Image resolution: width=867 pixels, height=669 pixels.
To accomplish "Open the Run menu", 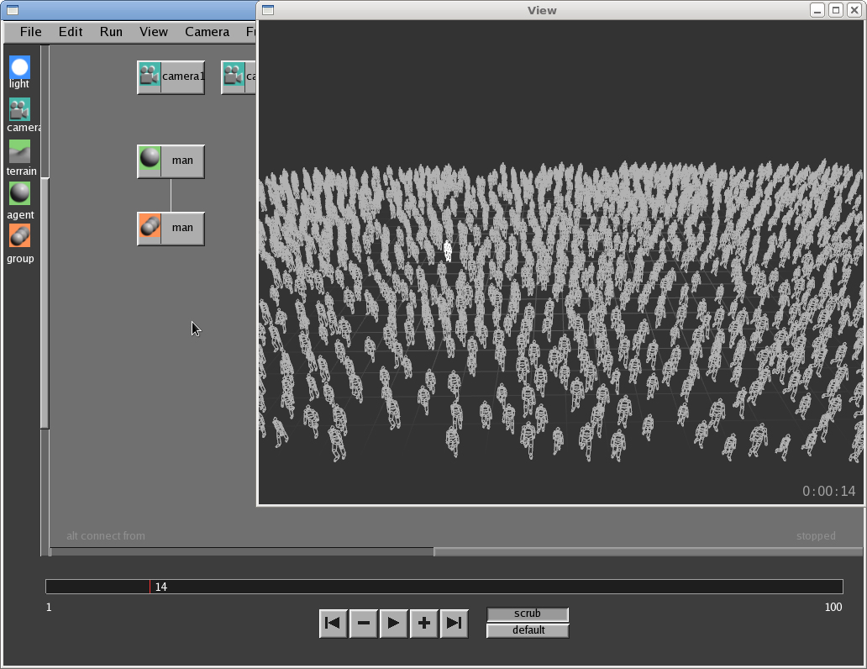I will click(x=111, y=32).
